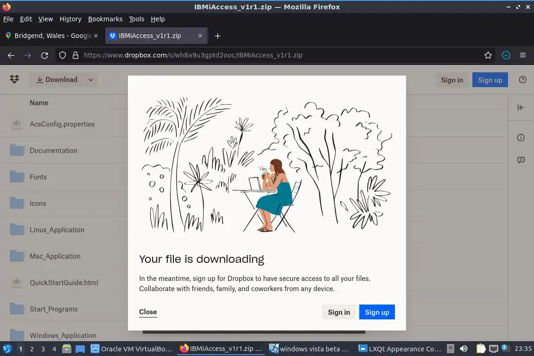Image resolution: width=534 pixels, height=356 pixels.
Task: Open the Mac_Application folder
Action: pyautogui.click(x=55, y=256)
